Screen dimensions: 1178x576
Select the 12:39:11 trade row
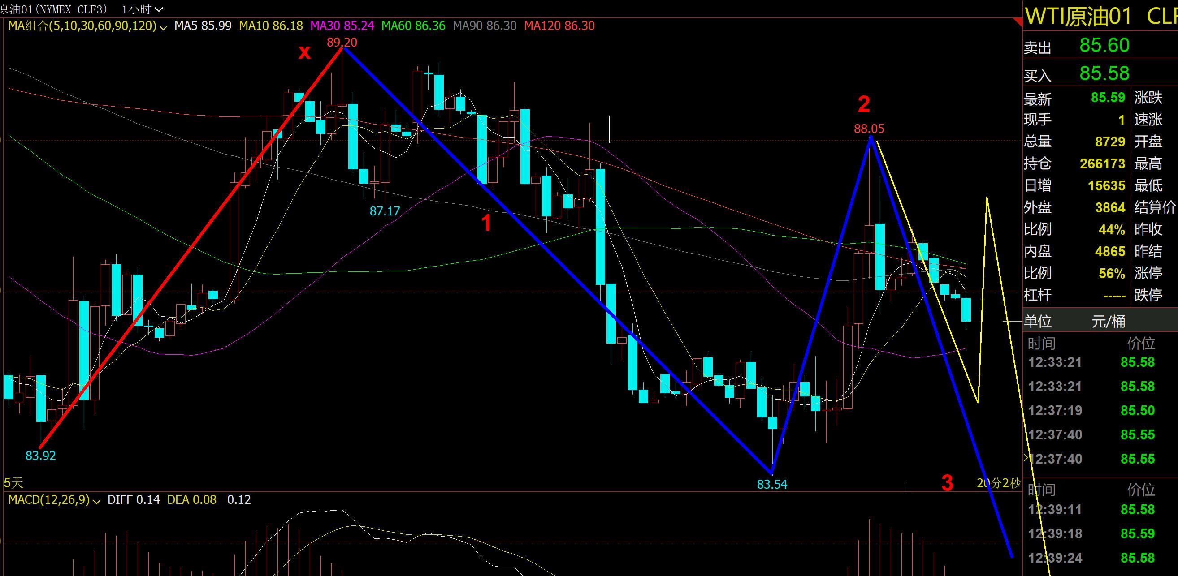[x=1100, y=510]
